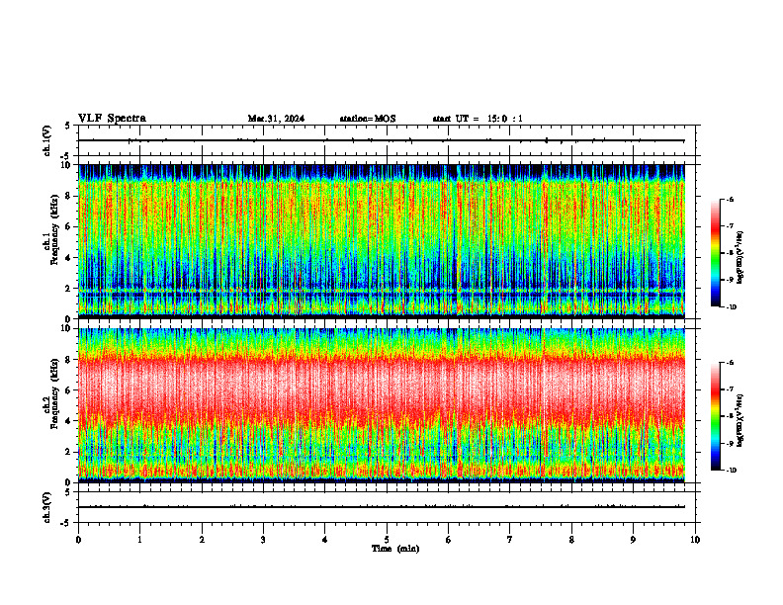Click the "-6" value on ch.2 colorbar
The height and width of the screenshot is (605, 783).
pyautogui.click(x=730, y=363)
